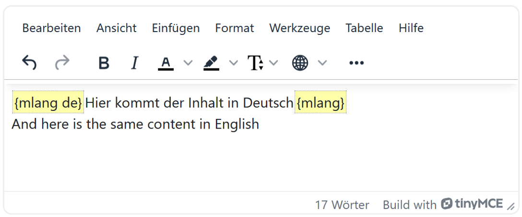Image resolution: width=522 pixels, height=217 pixels.
Task: Select the closing '{mlang}' tag
Action: coord(320,103)
